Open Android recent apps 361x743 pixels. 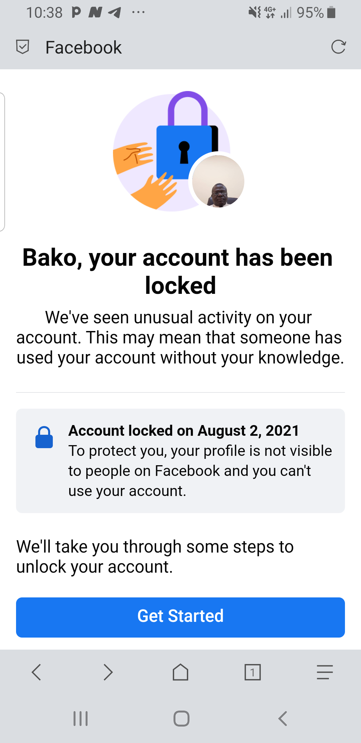click(81, 719)
